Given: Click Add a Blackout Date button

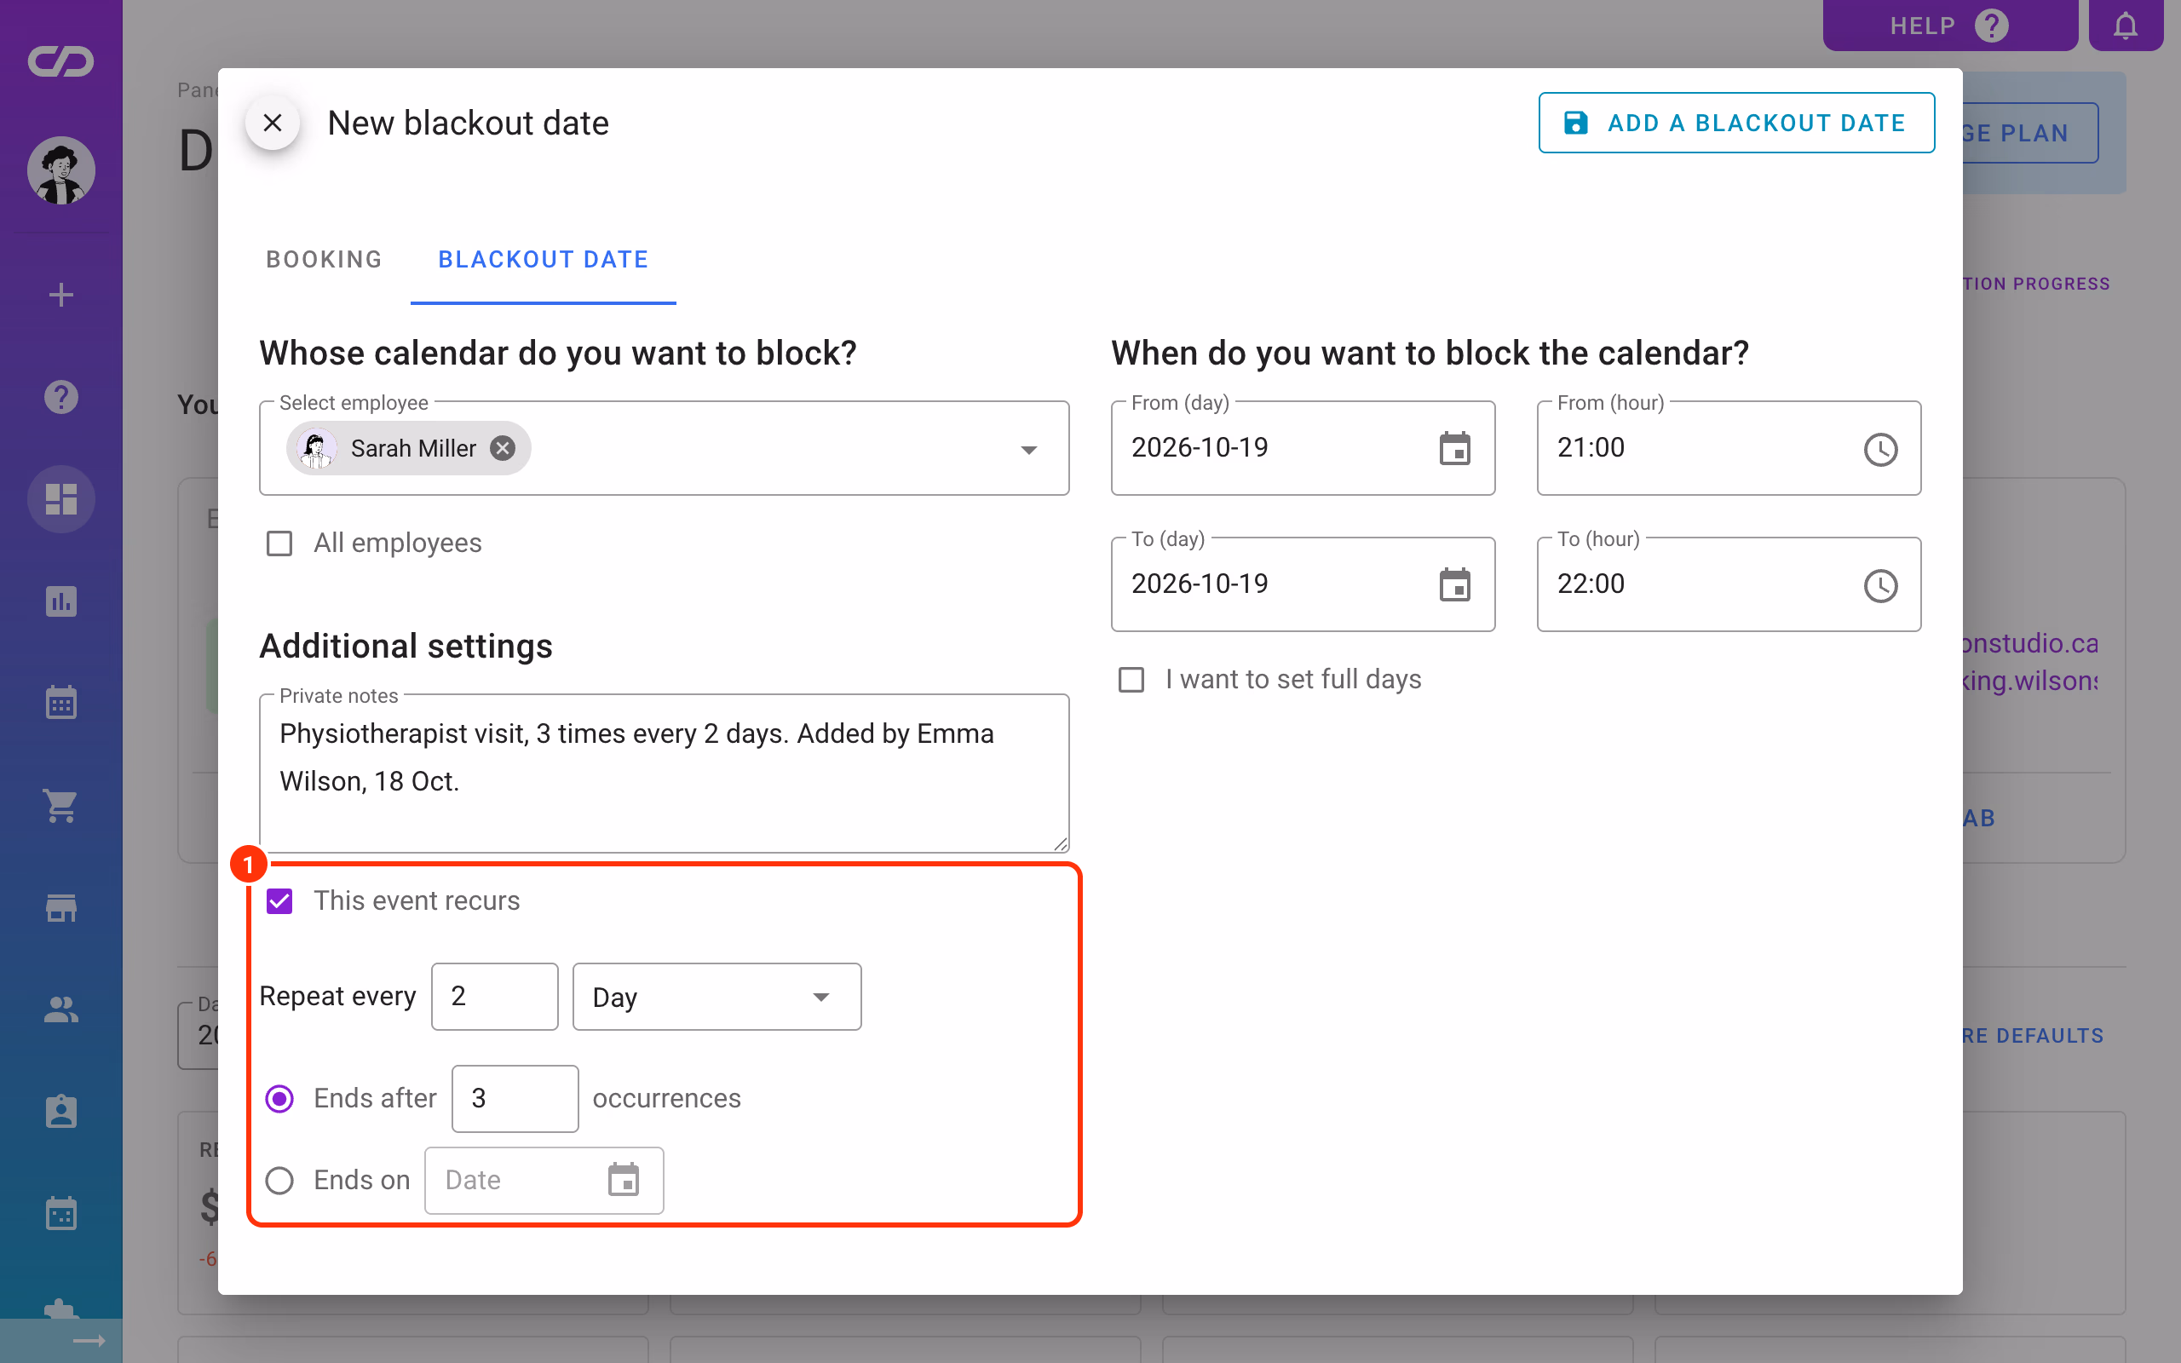Looking at the screenshot, I should 1735,123.
